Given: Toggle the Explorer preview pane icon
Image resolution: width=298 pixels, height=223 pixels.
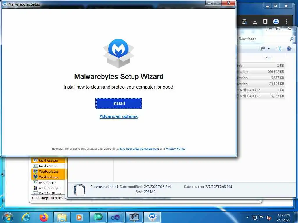Looking at the screenshot, I should click(x=279, y=49).
